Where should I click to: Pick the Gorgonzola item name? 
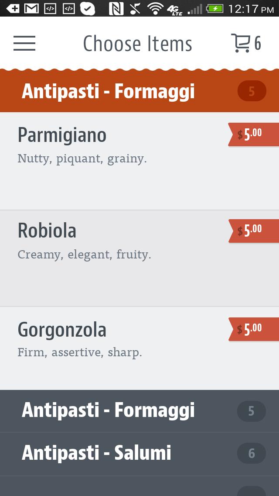pyautogui.click(x=62, y=330)
